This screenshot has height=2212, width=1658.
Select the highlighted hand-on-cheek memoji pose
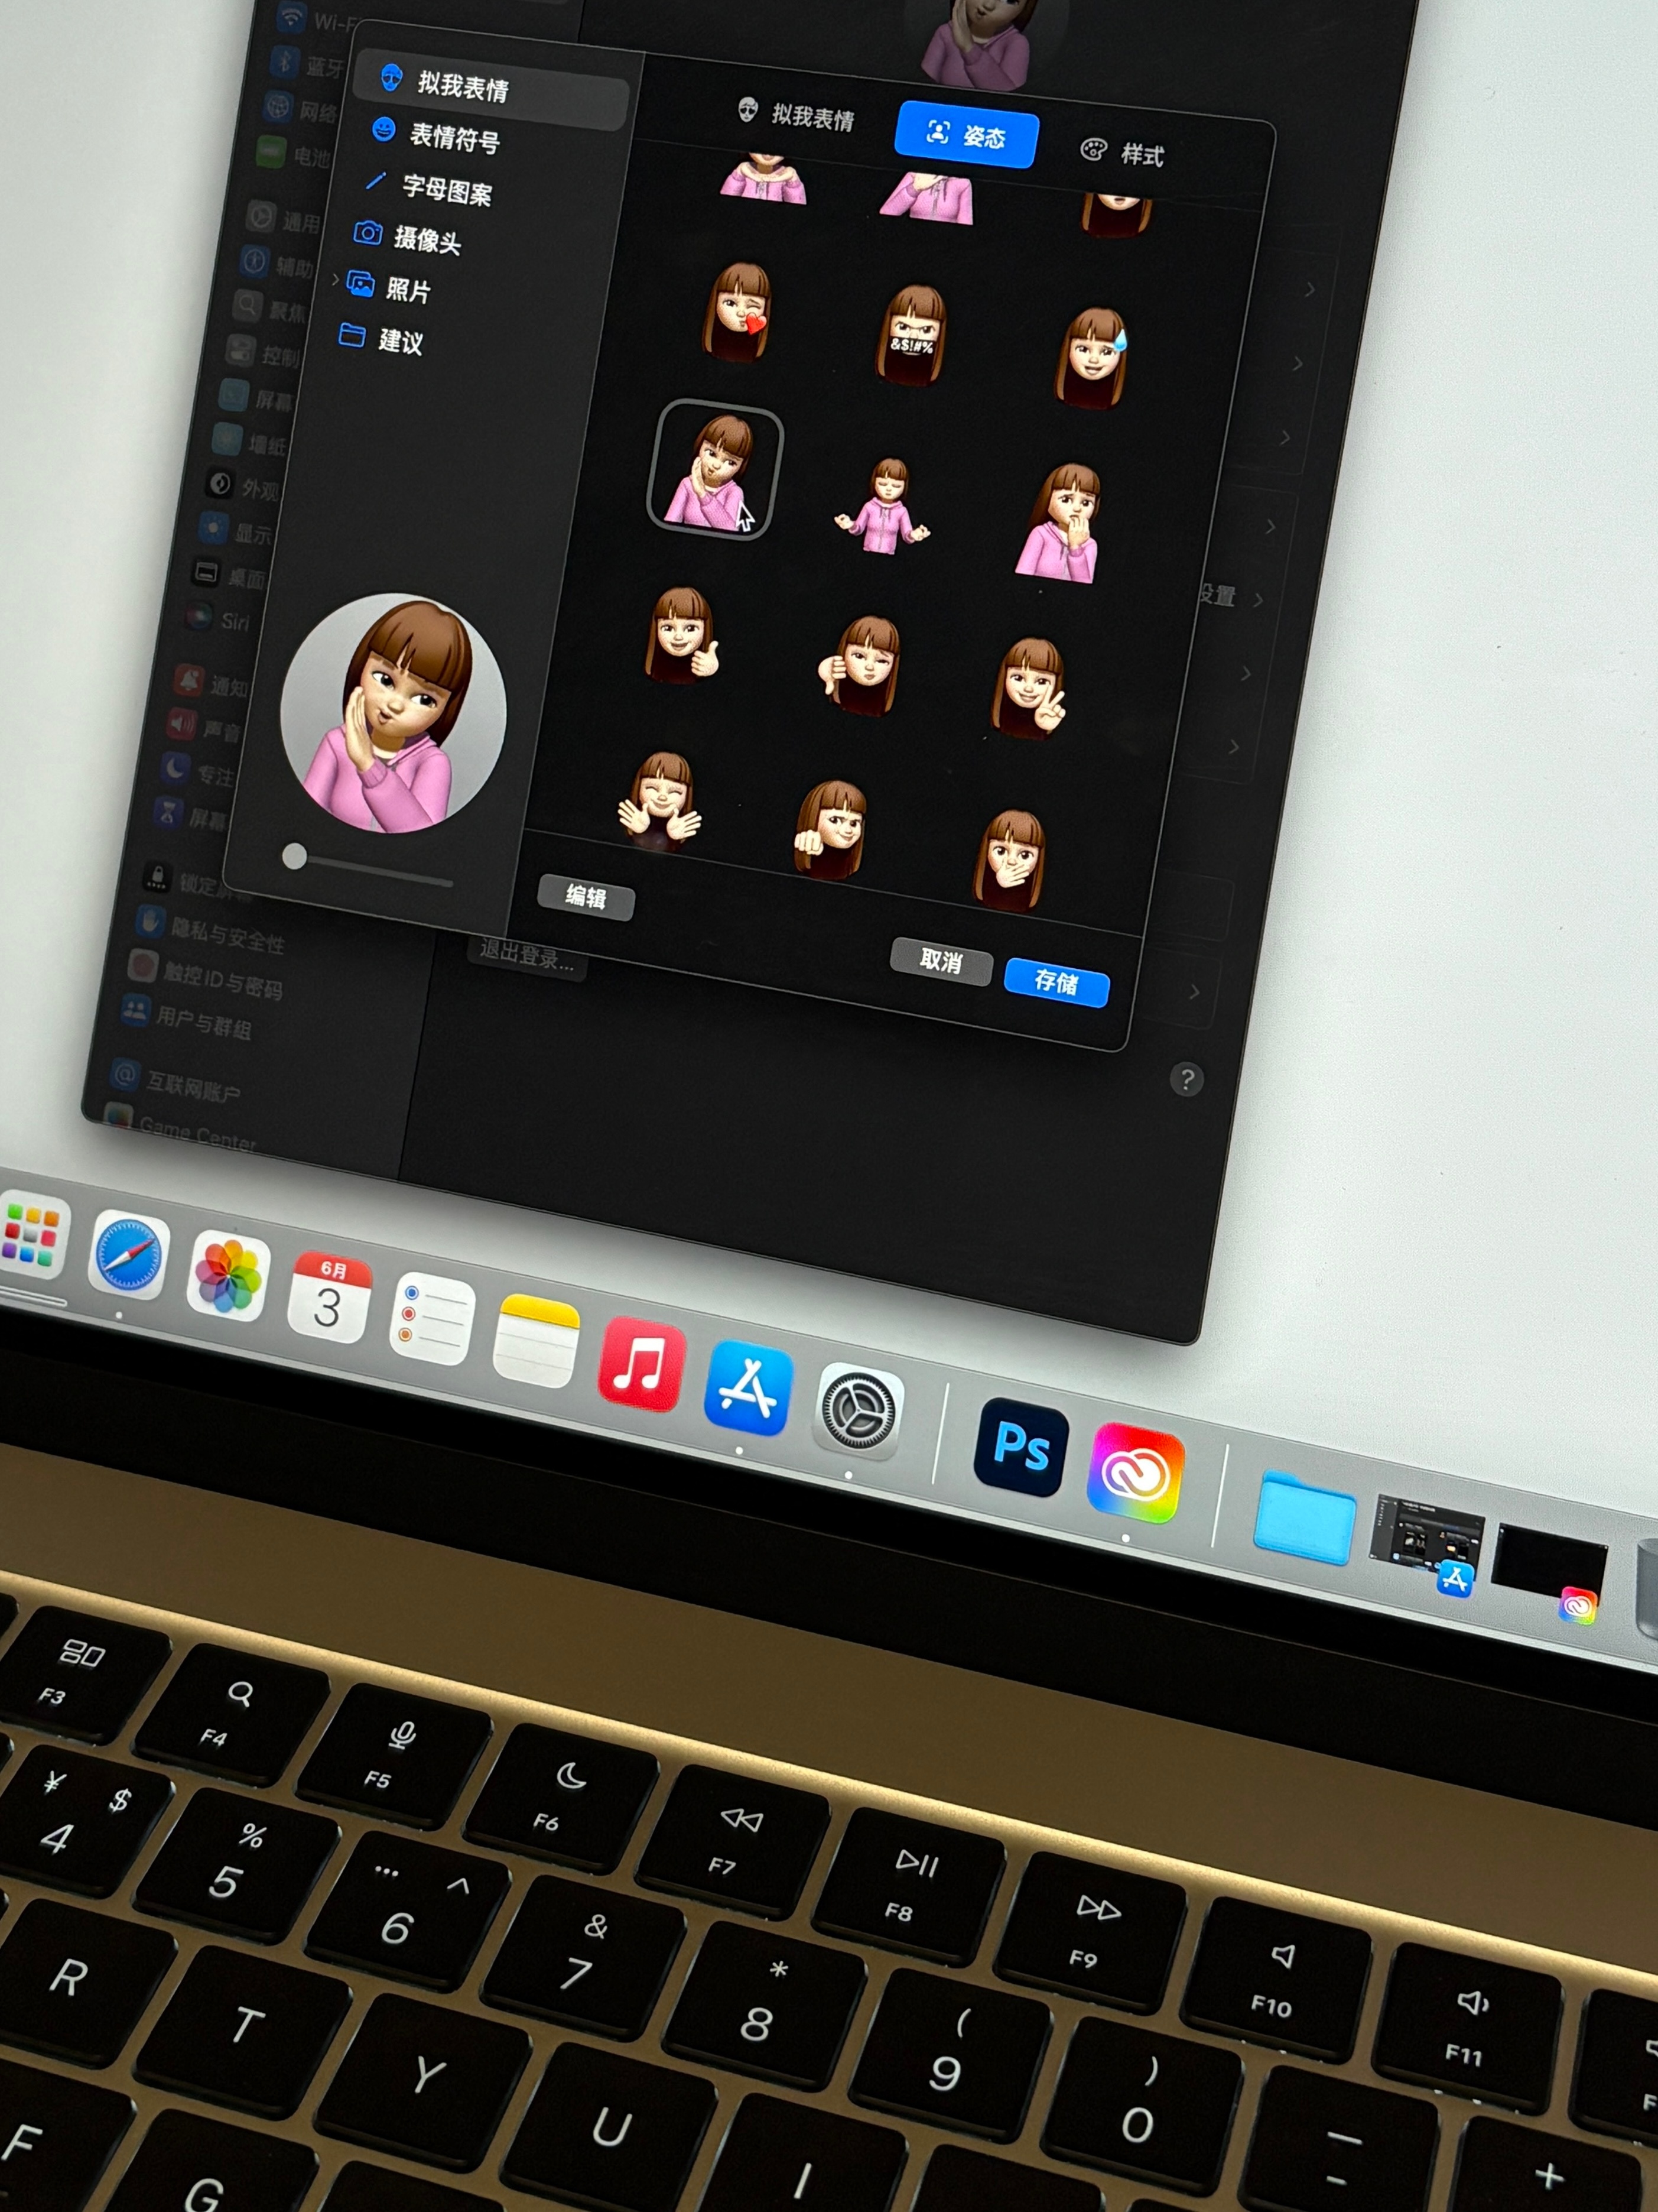[714, 470]
